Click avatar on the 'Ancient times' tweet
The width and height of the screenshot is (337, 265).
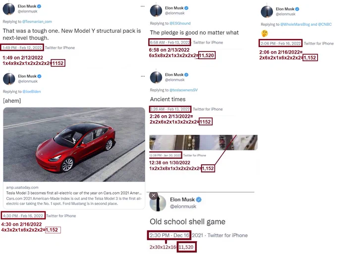(x=156, y=77)
